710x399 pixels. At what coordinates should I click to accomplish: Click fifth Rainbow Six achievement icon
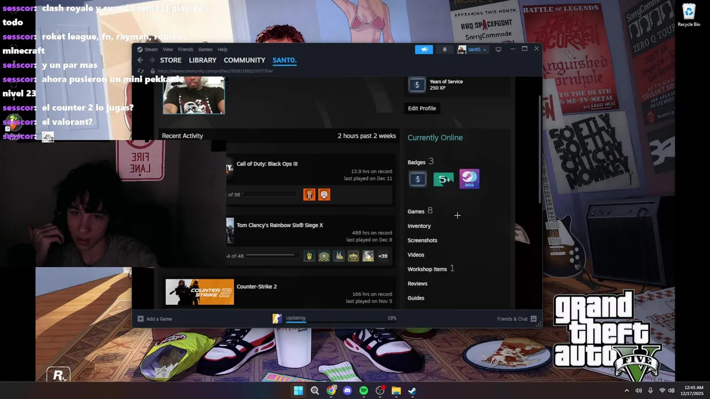368,256
